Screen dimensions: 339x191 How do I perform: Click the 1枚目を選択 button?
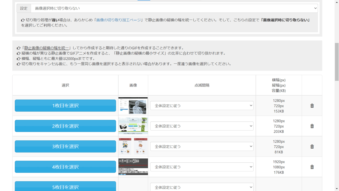pyautogui.click(x=65, y=106)
